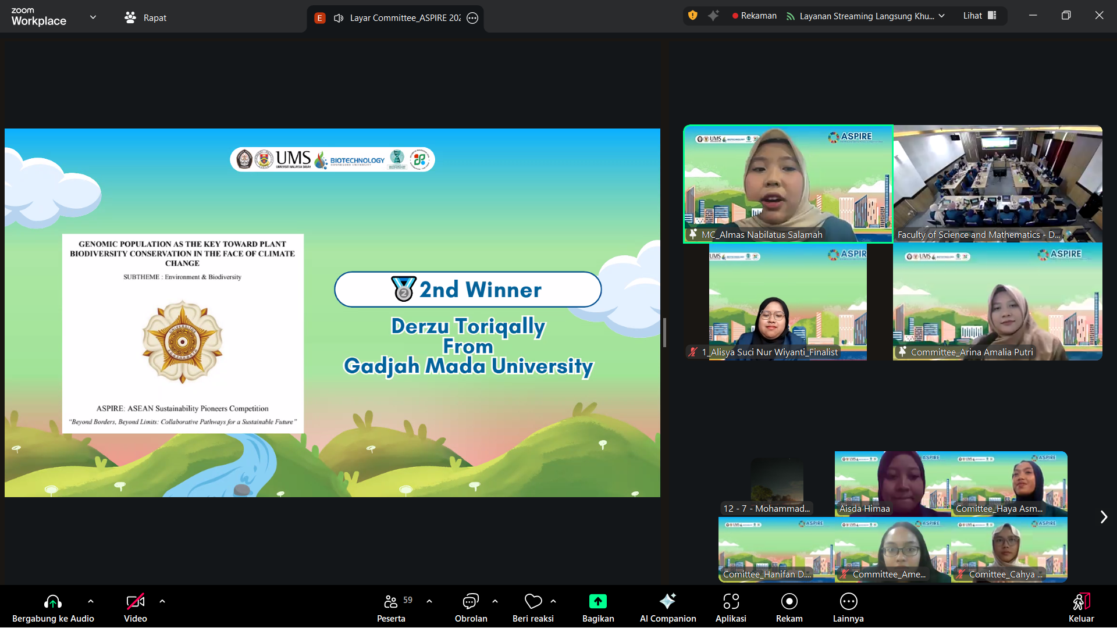Image resolution: width=1117 pixels, height=628 pixels.
Task: Open the Peserta participants panel
Action: point(391,601)
